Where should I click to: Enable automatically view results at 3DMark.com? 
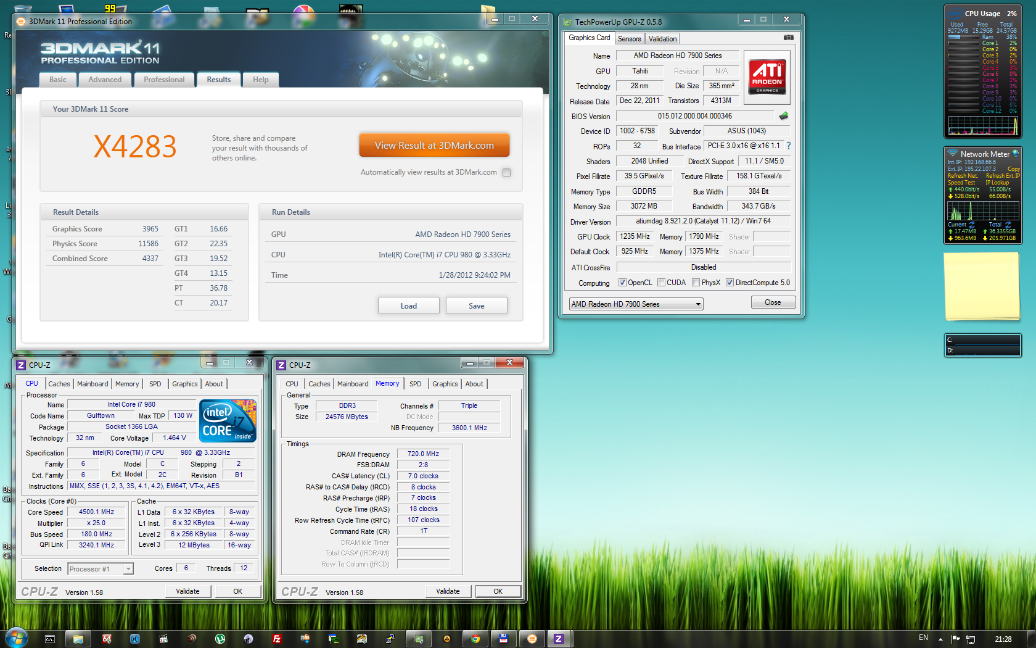click(506, 173)
